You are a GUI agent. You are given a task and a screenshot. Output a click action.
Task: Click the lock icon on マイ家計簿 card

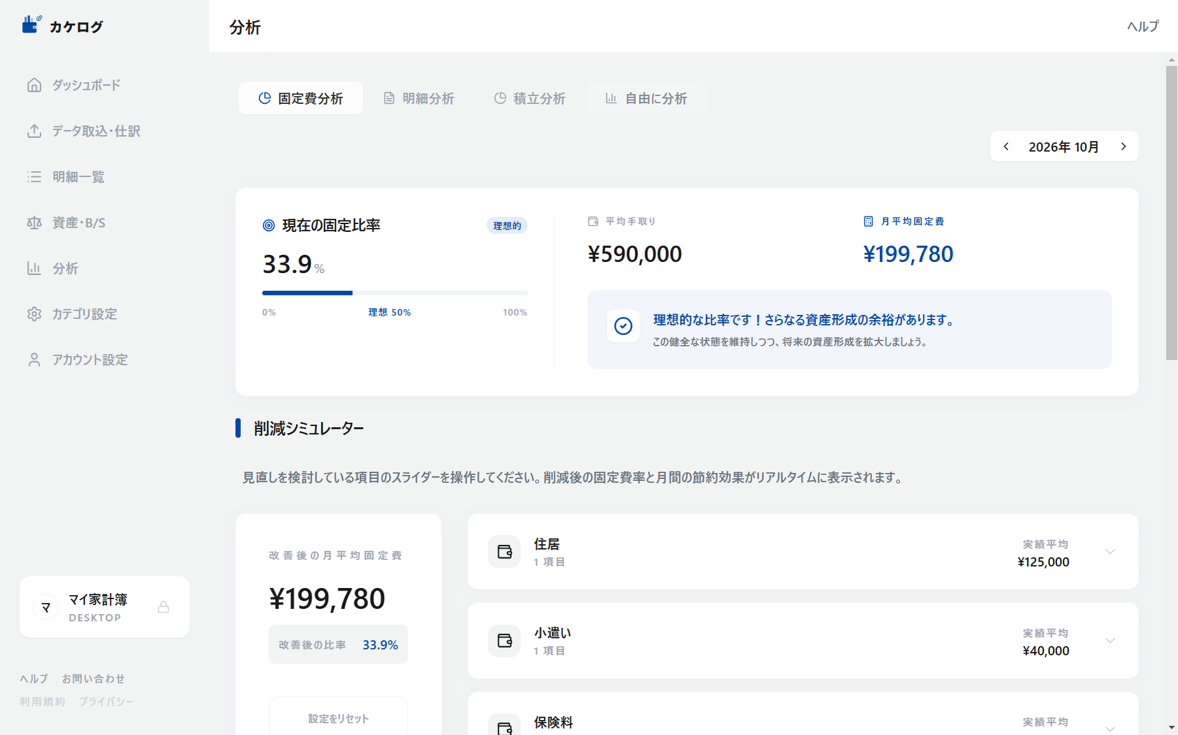(x=163, y=607)
